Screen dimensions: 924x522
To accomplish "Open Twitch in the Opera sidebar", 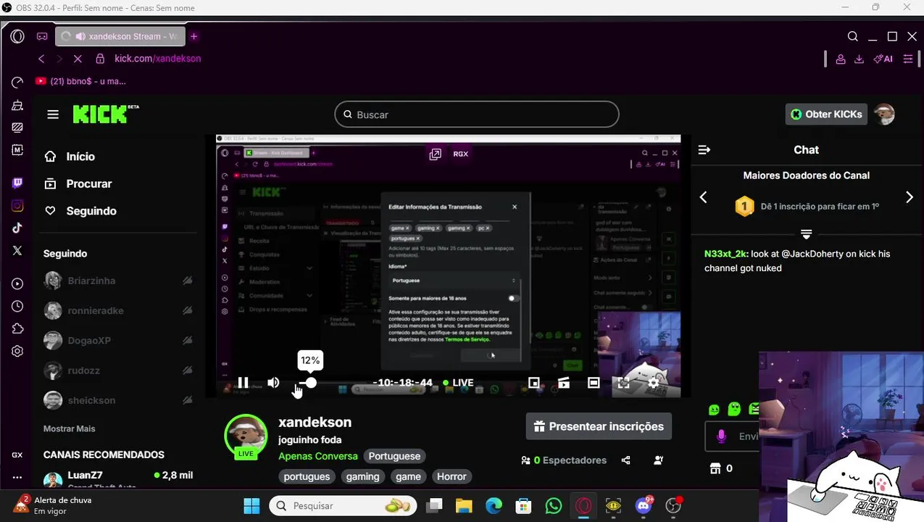I will 17,183.
